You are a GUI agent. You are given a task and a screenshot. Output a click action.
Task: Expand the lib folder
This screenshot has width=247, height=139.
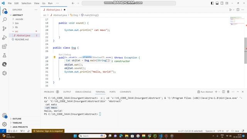[x=16, y=27]
